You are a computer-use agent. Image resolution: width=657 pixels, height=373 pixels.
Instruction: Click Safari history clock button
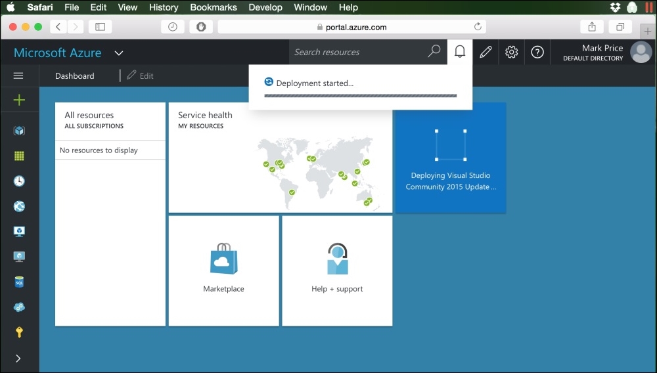(173, 27)
